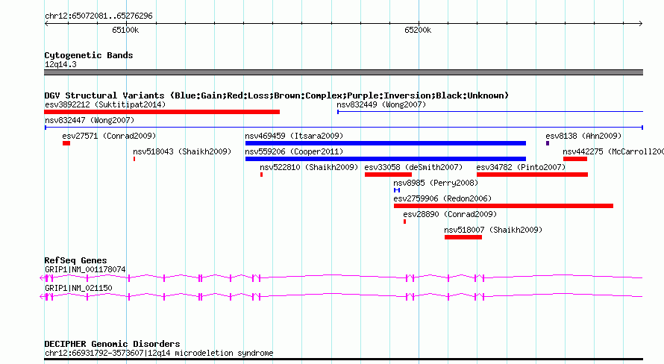Click the nsv832449 (Wong2007) label
The image size is (664, 364).
tap(381, 104)
